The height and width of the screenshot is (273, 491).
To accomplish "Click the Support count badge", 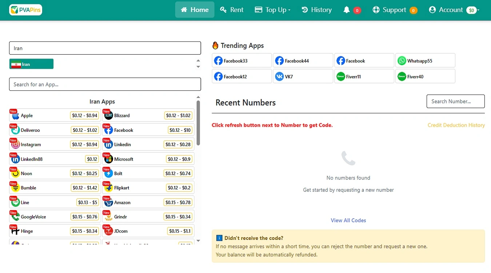I will 413,10.
